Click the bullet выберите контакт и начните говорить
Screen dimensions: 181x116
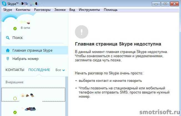(110, 80)
